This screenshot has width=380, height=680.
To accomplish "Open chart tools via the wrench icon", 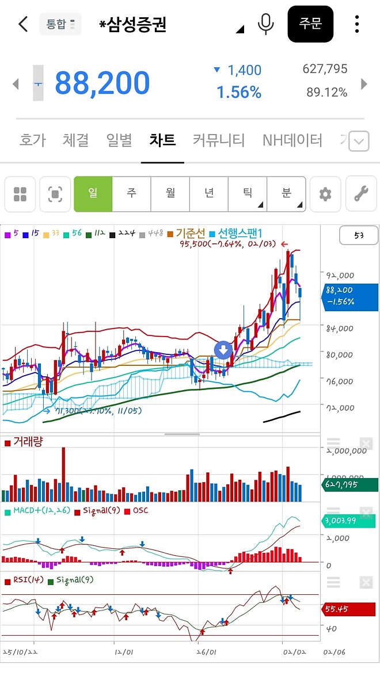I will click(x=361, y=194).
